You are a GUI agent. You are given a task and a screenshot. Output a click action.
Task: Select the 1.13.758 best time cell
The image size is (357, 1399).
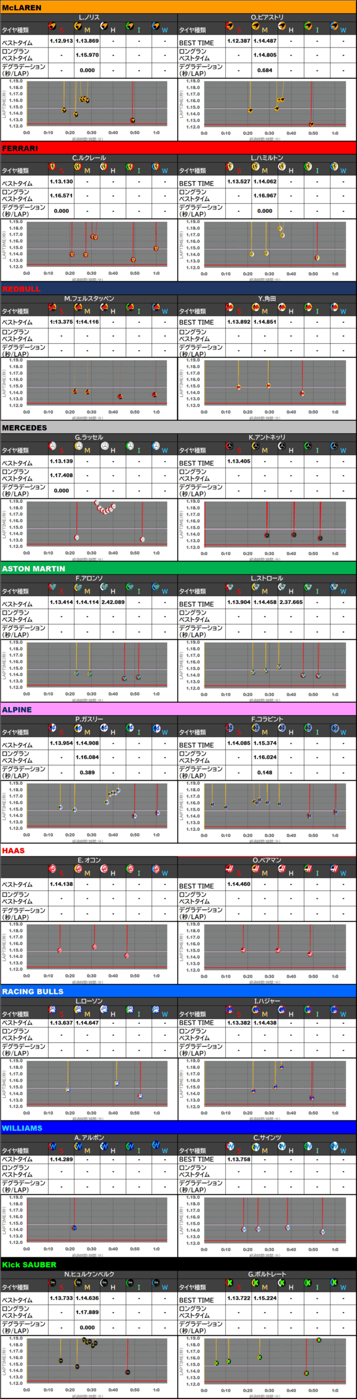coord(239,1159)
